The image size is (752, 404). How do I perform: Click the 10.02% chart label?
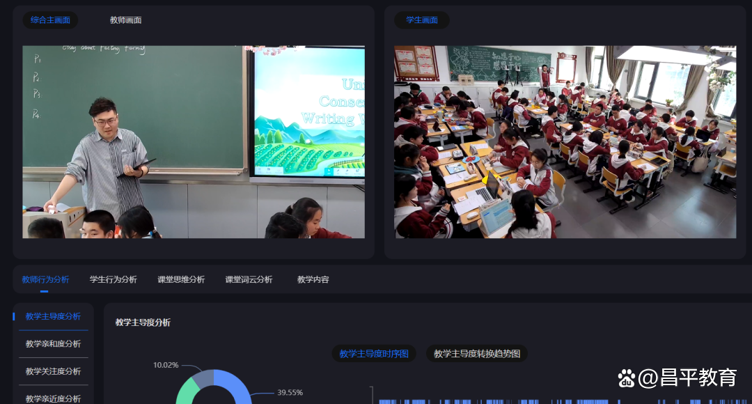(166, 365)
